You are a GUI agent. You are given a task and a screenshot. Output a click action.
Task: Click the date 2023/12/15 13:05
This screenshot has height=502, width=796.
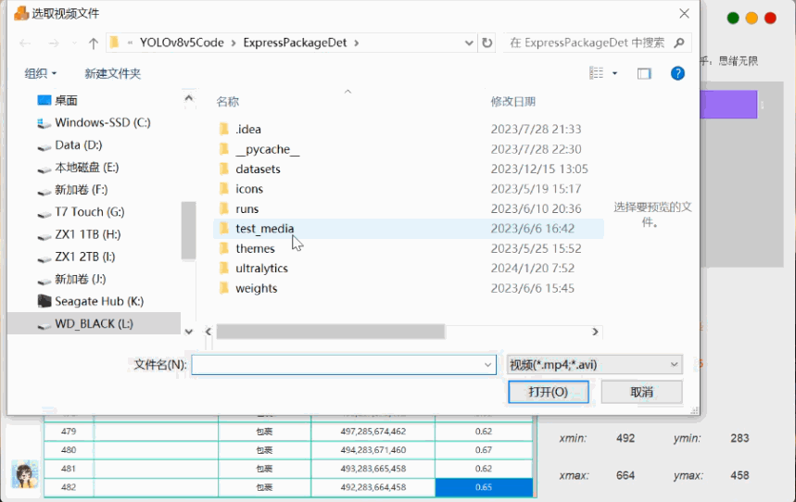tap(539, 169)
